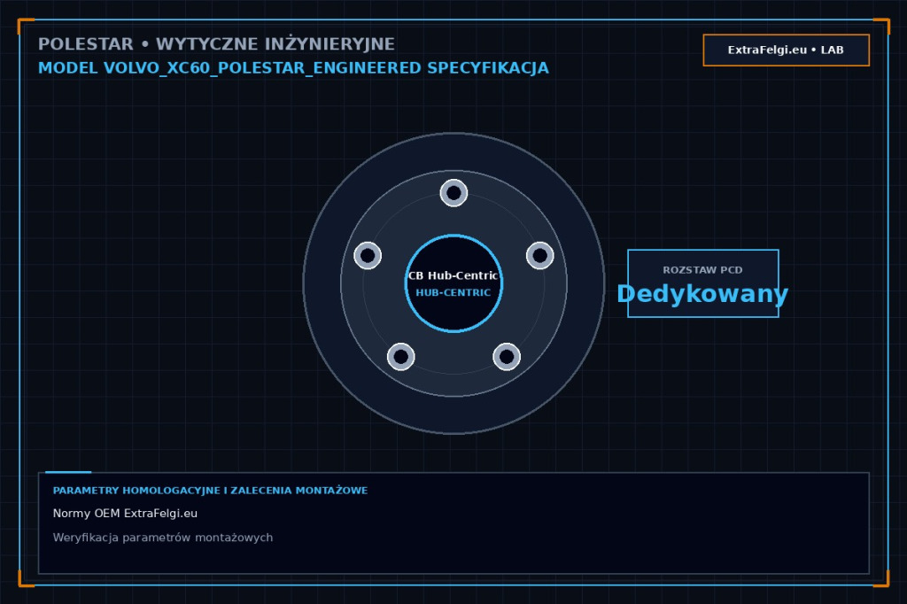
Task: Click the top bolt hole on the wheel diagram
Action: click(453, 193)
